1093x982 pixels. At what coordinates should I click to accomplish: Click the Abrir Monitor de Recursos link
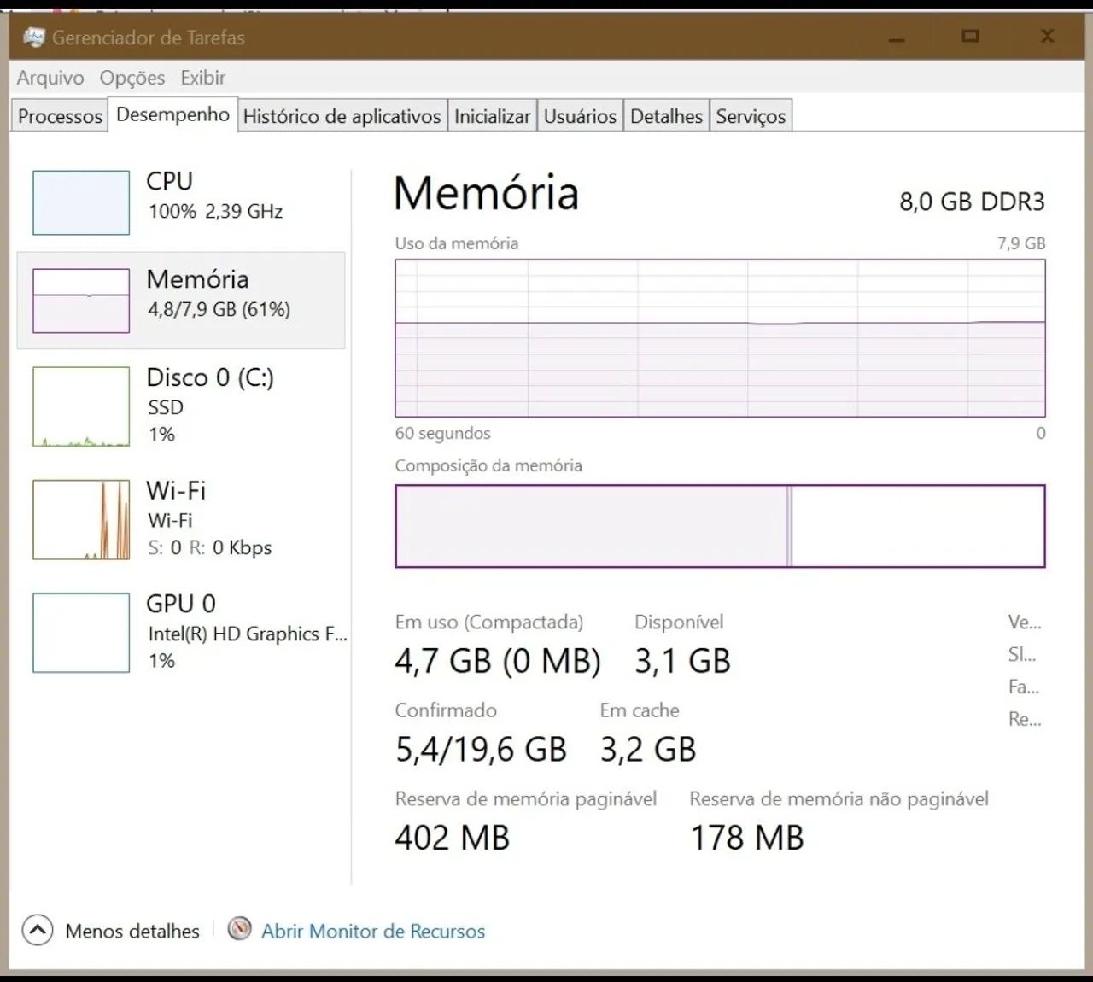tap(373, 931)
